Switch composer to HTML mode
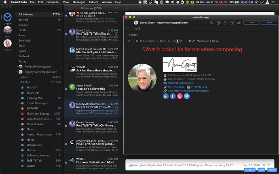Viewport: 279px width, 174px height. click(x=216, y=41)
